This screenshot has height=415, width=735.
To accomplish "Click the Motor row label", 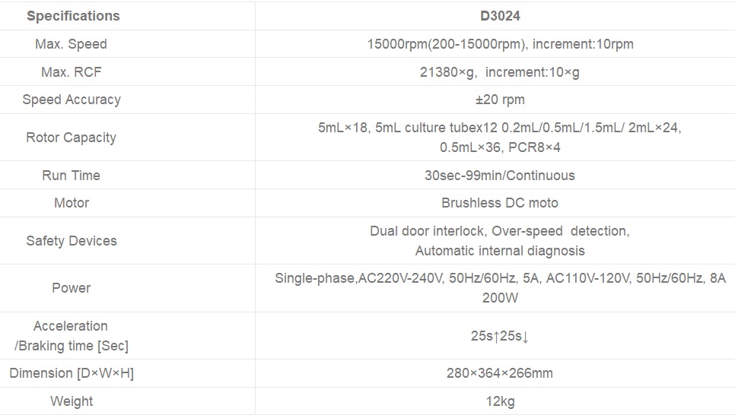I will coord(71,203).
